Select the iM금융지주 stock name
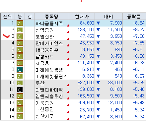146x121 pixels. 47,50
